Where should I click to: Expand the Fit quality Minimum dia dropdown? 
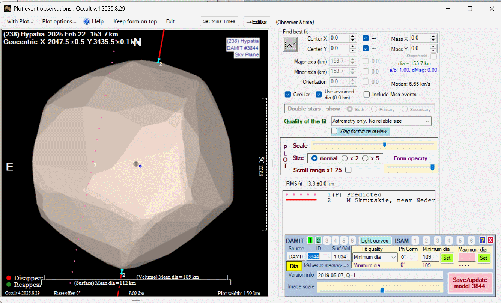393,257
